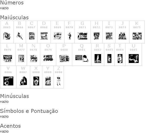Viewport: 155px width, 133px height.
Task: Open the 'A Taste of Blood' glyph under O
Action: (x=48, y=58)
